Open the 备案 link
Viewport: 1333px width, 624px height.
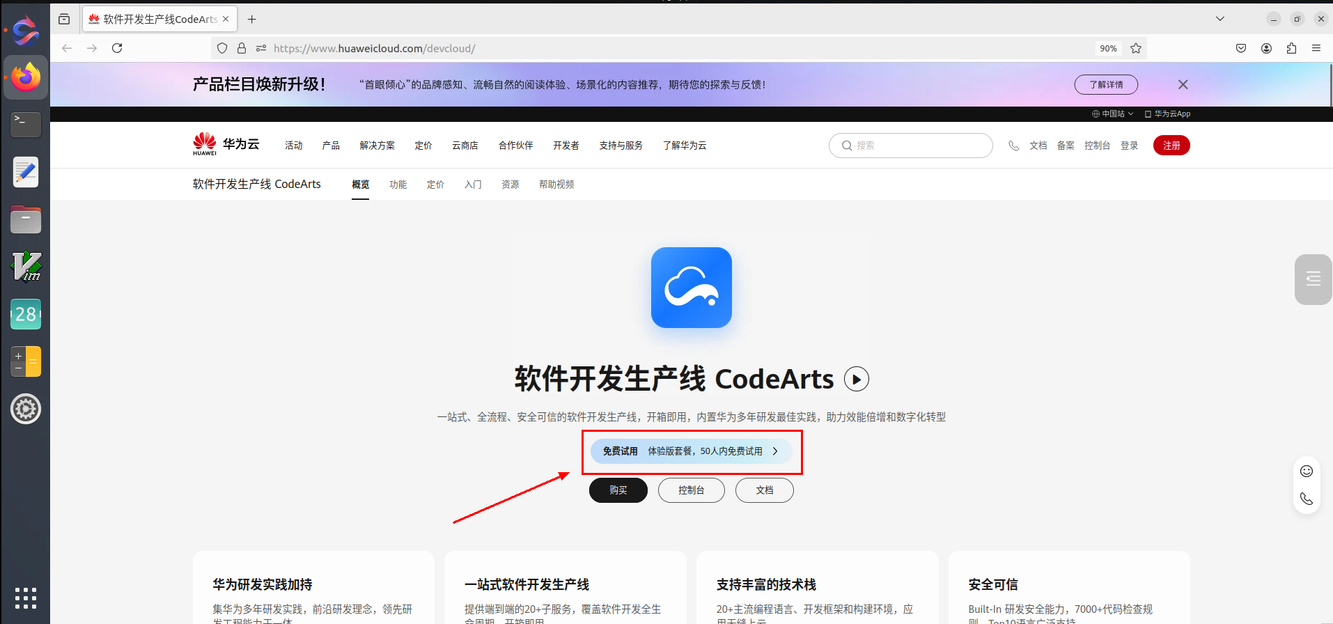(1066, 146)
